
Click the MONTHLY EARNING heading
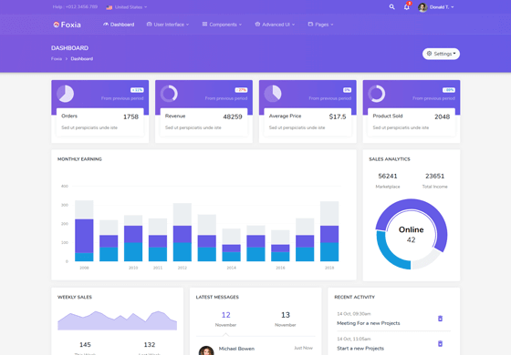79,159
